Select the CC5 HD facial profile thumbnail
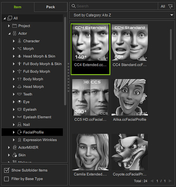176x187 pixels. tap(90, 97)
